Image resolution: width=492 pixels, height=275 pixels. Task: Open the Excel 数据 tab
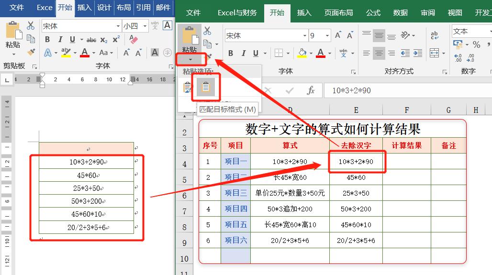pyautogui.click(x=401, y=13)
